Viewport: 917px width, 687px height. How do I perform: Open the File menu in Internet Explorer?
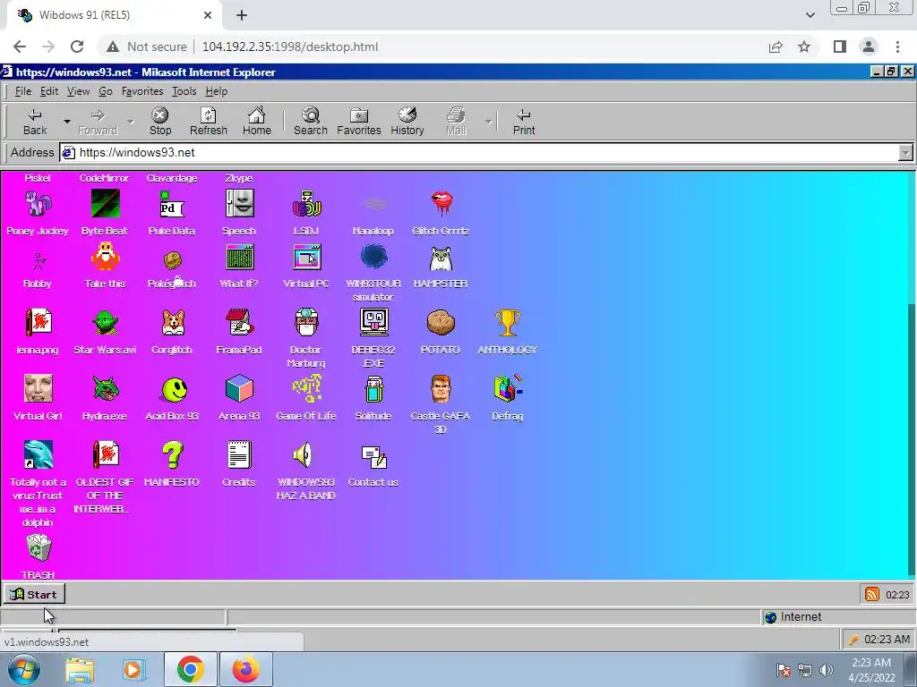point(22,91)
